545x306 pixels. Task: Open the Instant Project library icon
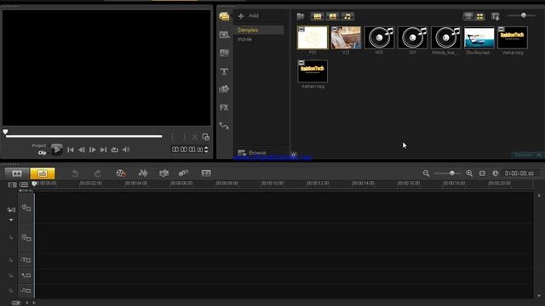(224, 35)
